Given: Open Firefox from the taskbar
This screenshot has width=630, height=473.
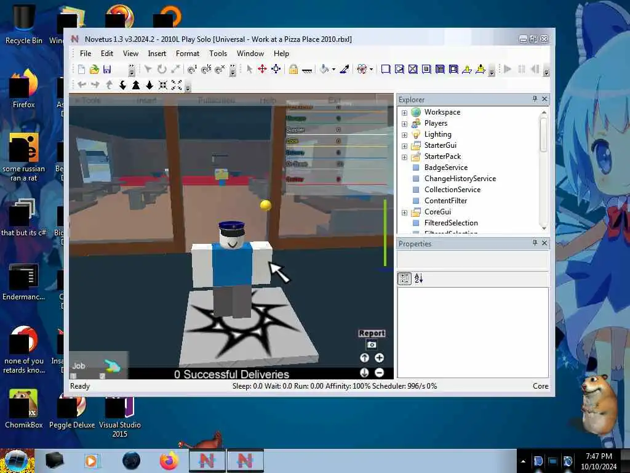Looking at the screenshot, I should (x=169, y=461).
